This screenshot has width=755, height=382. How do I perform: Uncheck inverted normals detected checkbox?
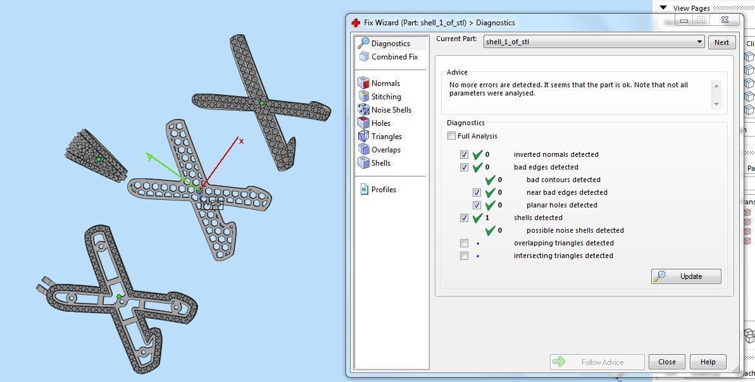tap(464, 154)
